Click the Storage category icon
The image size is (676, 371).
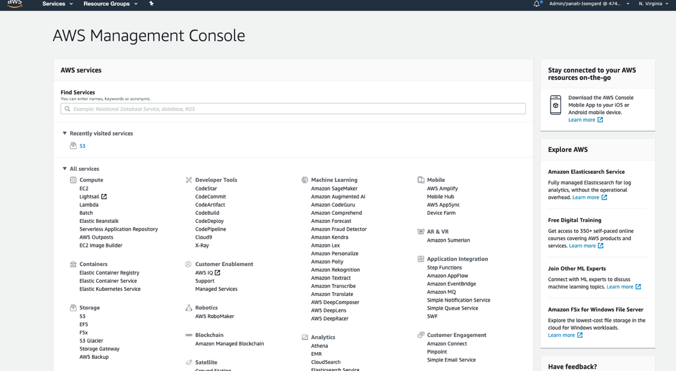[x=73, y=307]
